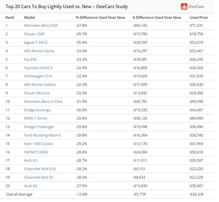Click the Alfa Romeo Stelvio link
219x202 pixels.
[x=40, y=84]
